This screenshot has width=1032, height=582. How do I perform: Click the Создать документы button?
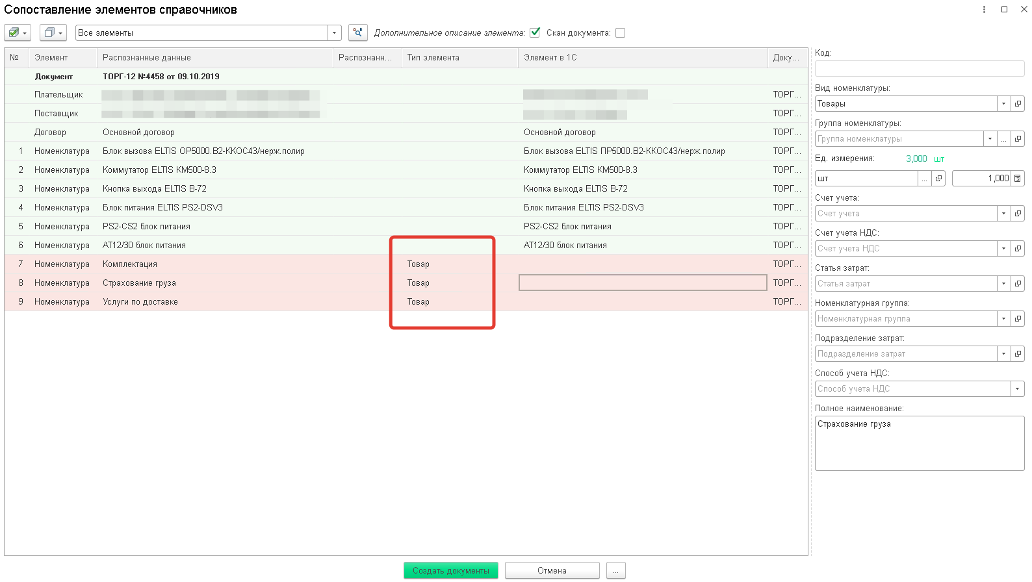coord(451,570)
